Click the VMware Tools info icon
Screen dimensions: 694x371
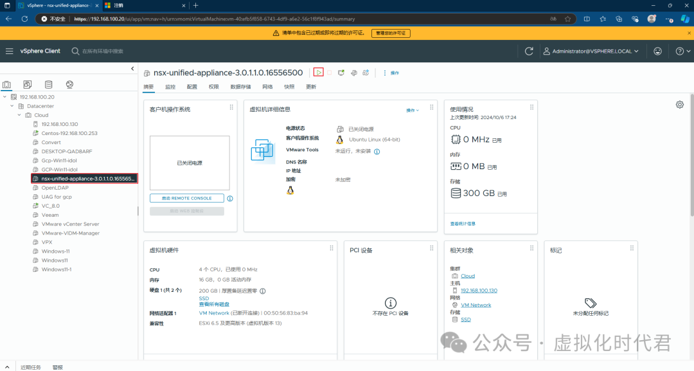(377, 151)
